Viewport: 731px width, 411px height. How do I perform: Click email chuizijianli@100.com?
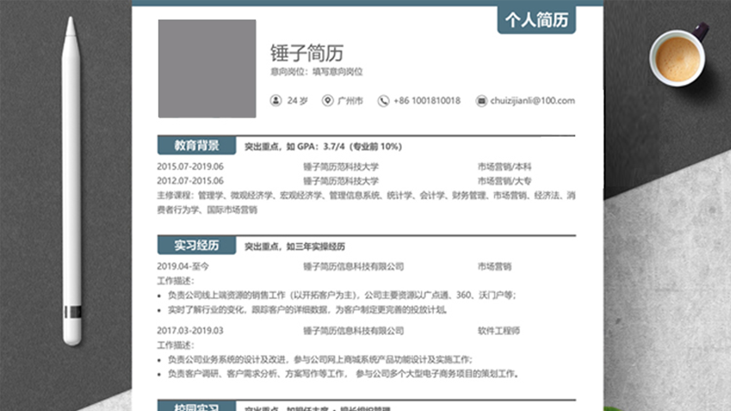point(533,101)
